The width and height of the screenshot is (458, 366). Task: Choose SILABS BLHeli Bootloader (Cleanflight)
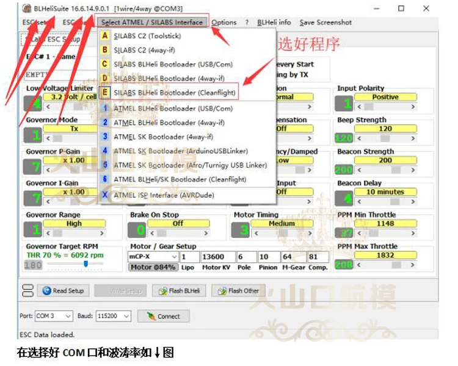click(175, 93)
